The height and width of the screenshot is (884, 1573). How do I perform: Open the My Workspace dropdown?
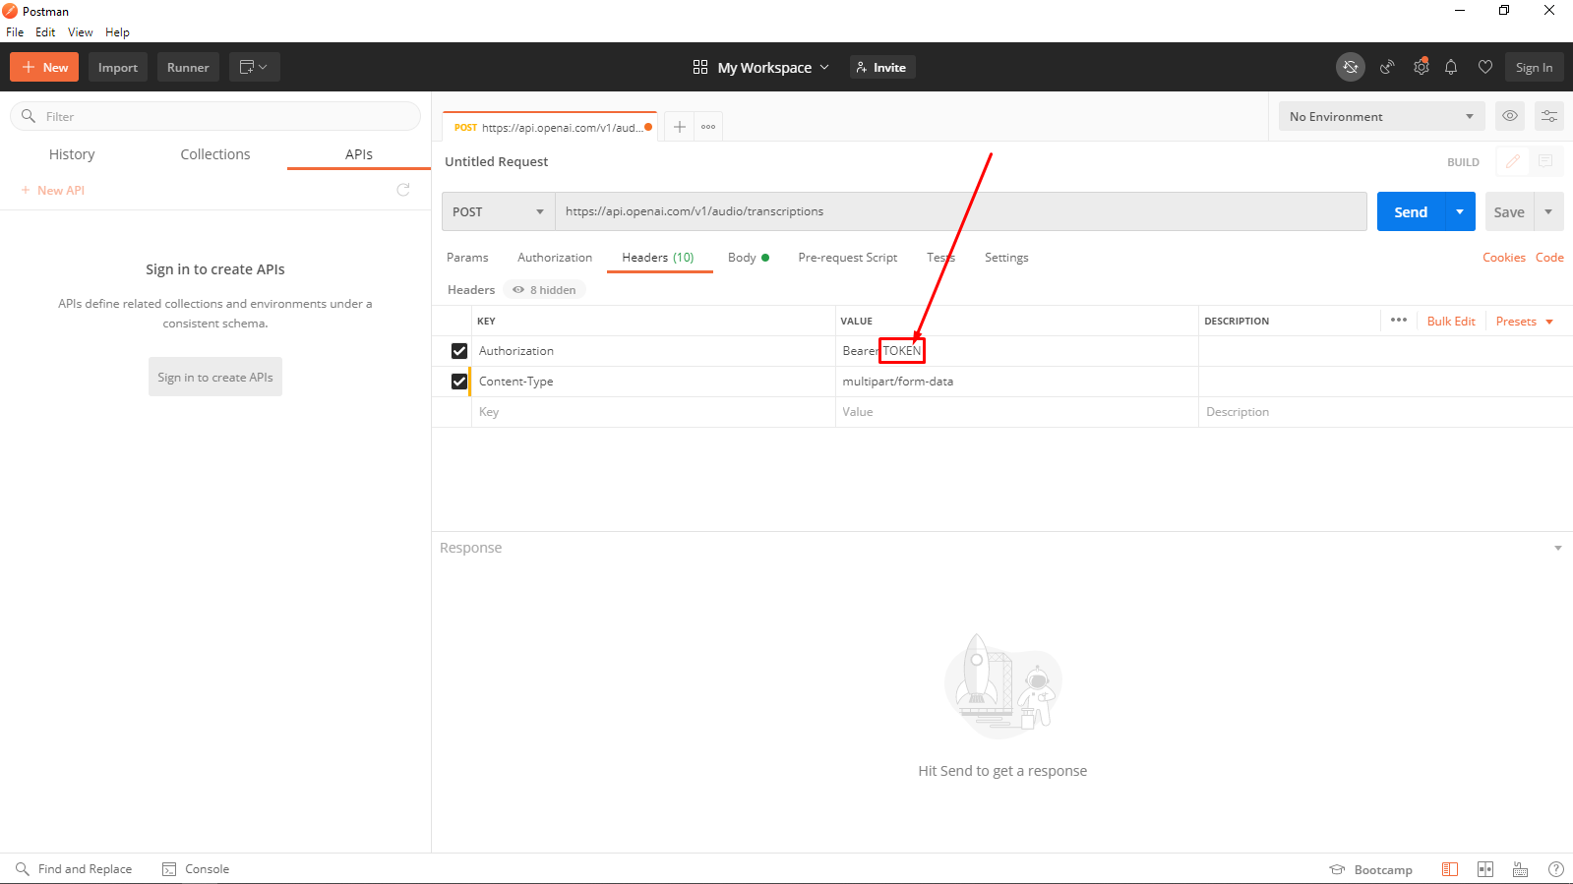pos(761,67)
